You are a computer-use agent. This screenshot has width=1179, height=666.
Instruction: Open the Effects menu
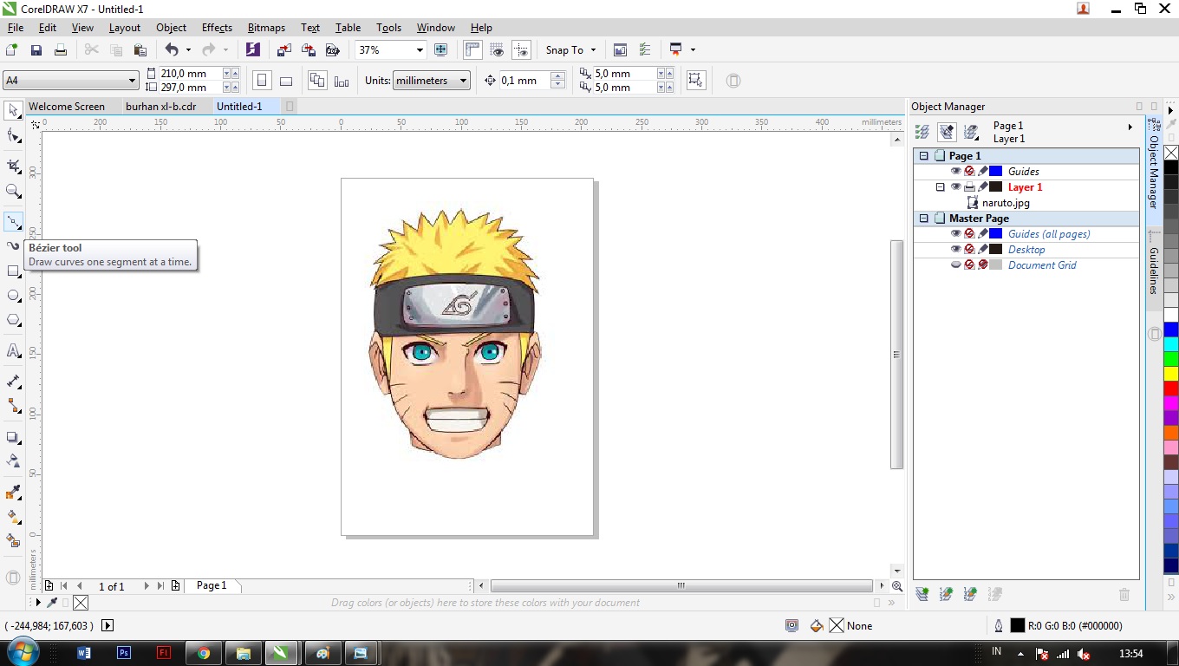[x=217, y=28]
